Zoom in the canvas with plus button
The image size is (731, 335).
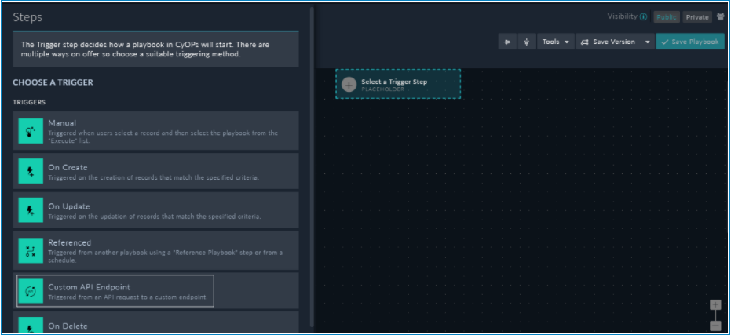point(715,305)
